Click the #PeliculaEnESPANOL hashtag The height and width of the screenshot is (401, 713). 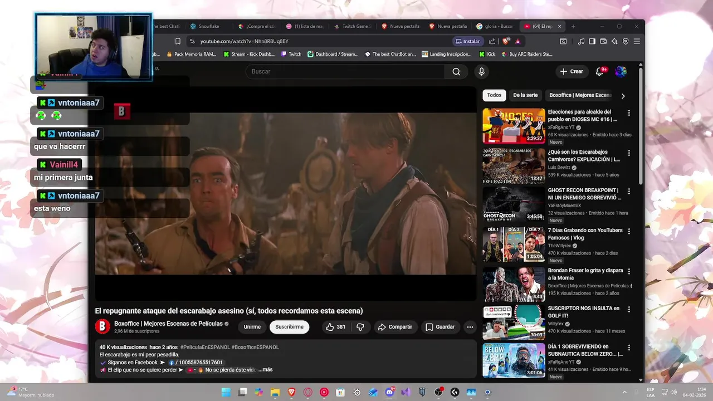[x=204, y=347]
